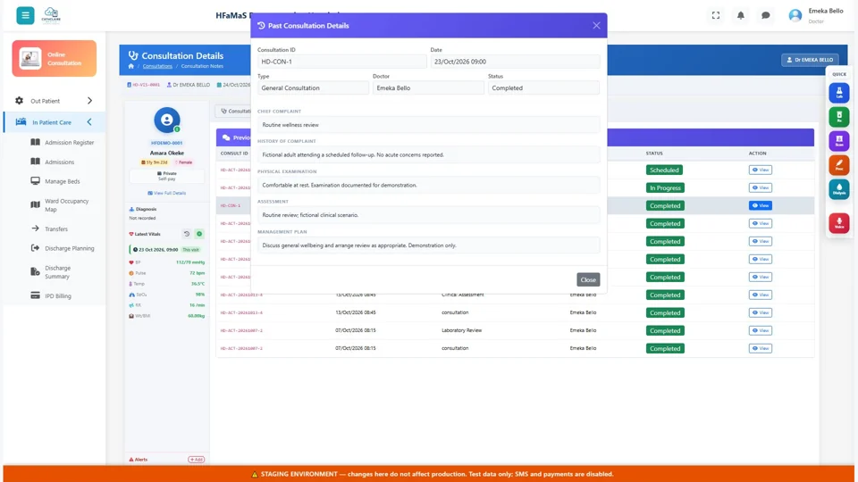Click the Date field 23/Oct/2026 09:00

click(x=515, y=62)
